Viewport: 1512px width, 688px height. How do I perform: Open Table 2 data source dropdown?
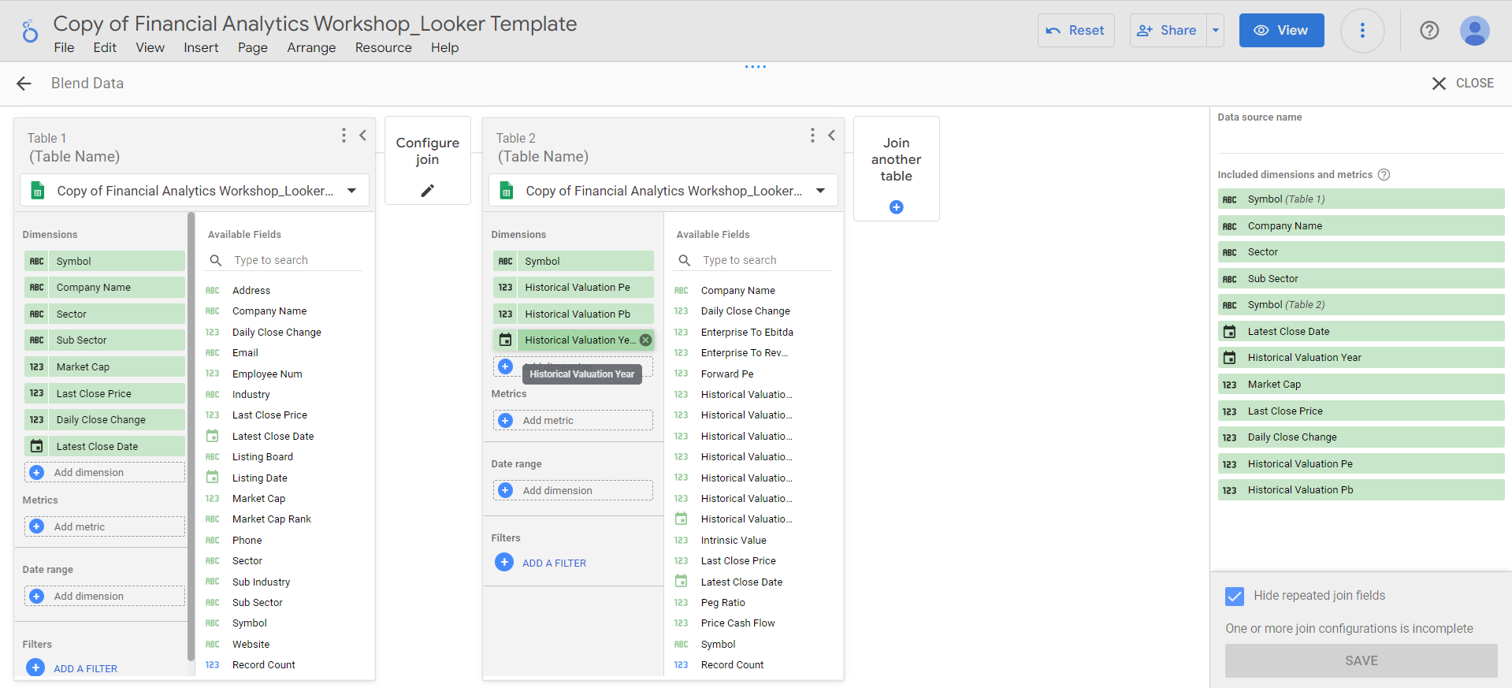pyautogui.click(x=821, y=191)
